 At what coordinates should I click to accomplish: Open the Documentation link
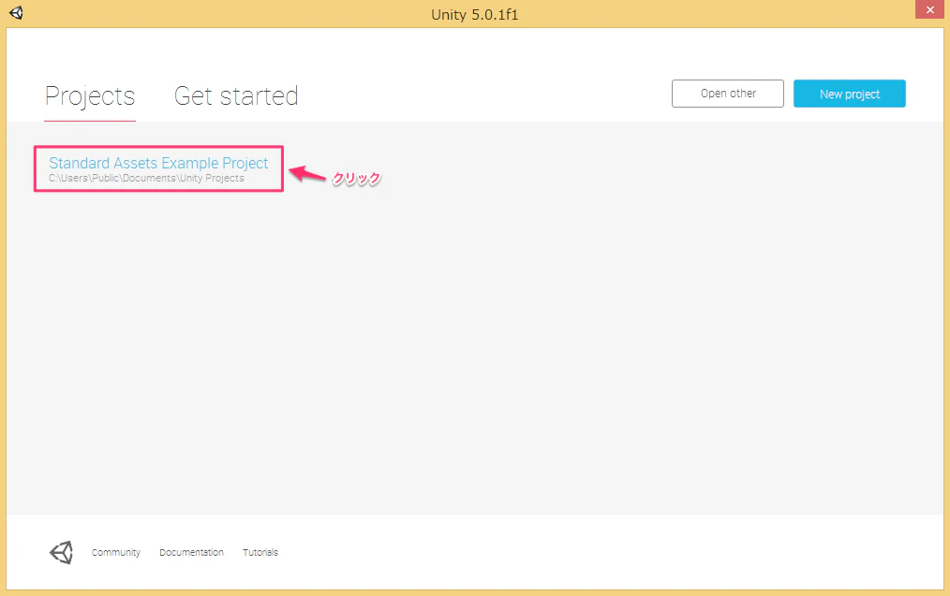[191, 552]
